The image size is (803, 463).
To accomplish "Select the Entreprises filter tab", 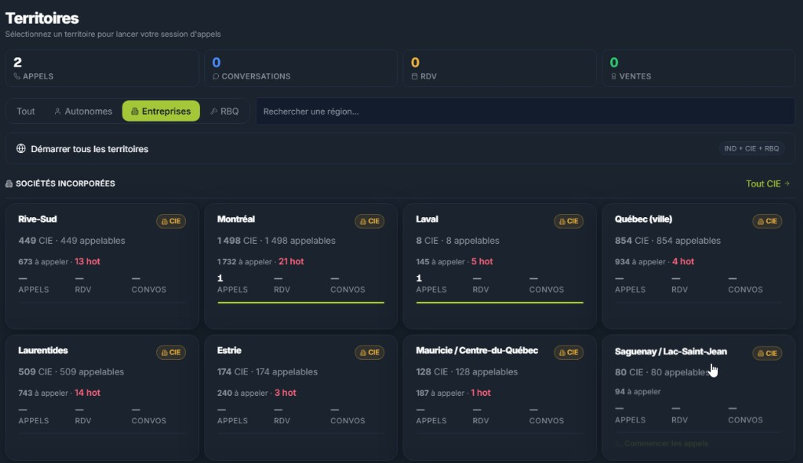I will [x=161, y=111].
